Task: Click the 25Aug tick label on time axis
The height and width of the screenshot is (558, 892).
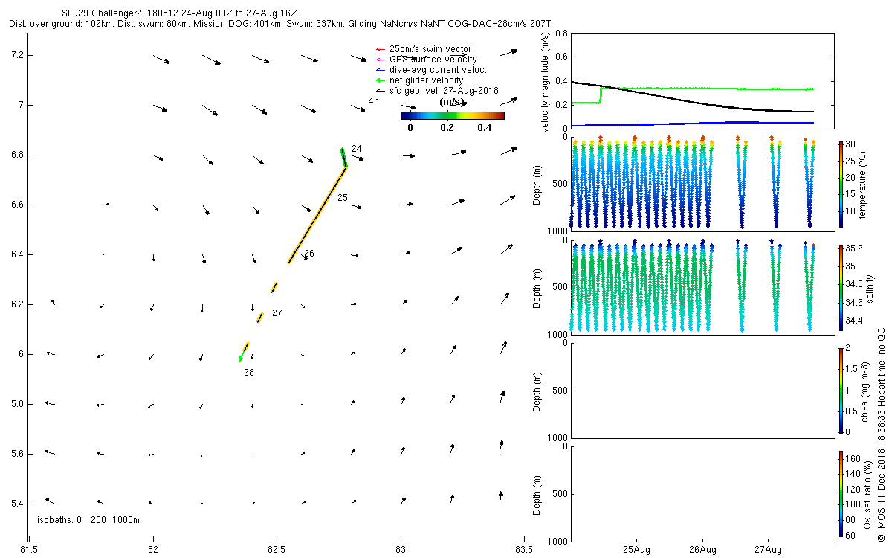Action: 637,550
